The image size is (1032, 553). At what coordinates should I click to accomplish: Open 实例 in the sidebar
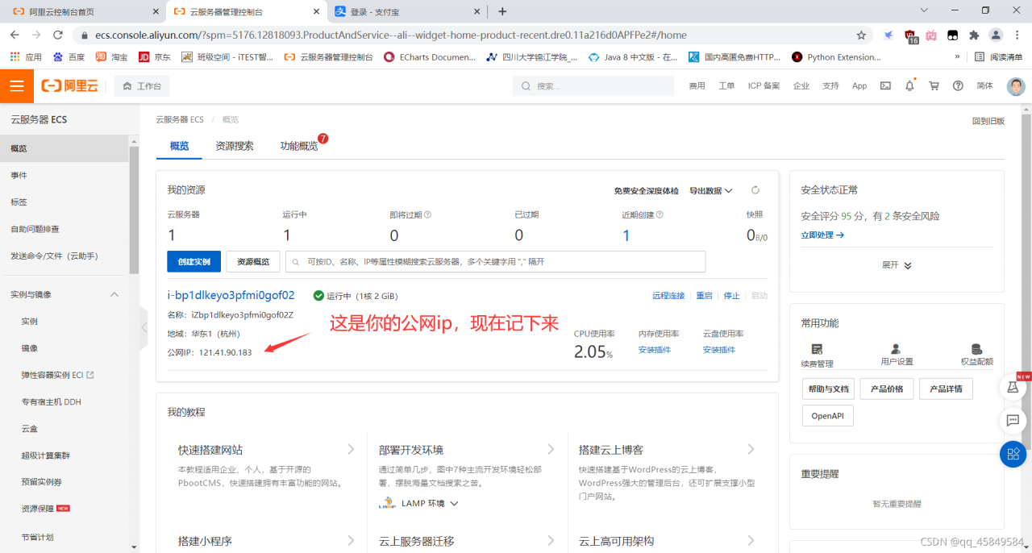29,321
